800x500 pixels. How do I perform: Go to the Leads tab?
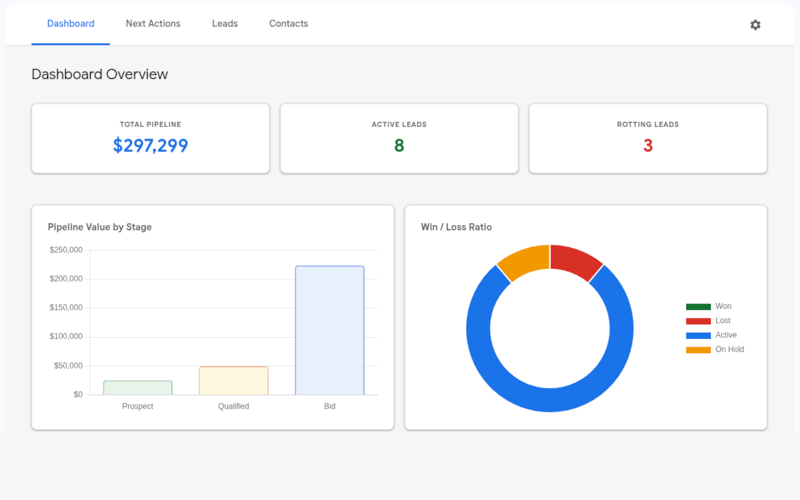pyautogui.click(x=225, y=24)
